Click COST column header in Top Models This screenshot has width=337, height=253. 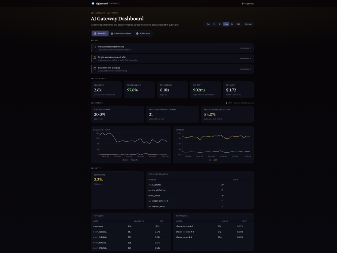(x=244, y=221)
